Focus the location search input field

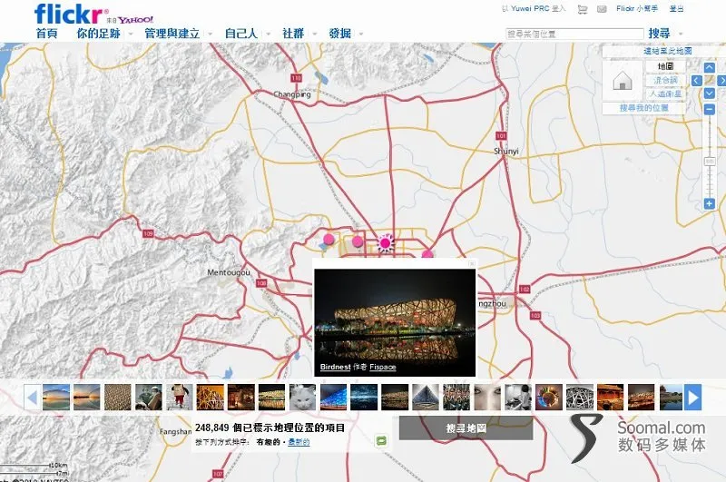click(574, 34)
